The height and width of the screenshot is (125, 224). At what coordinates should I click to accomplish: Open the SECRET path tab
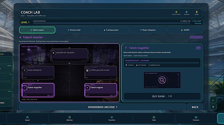click(185, 30)
